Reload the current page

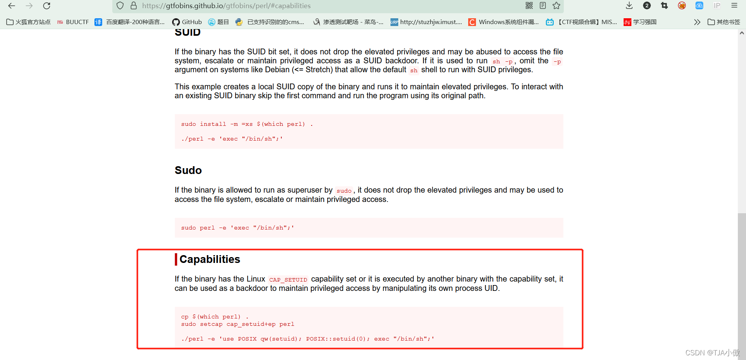click(47, 6)
